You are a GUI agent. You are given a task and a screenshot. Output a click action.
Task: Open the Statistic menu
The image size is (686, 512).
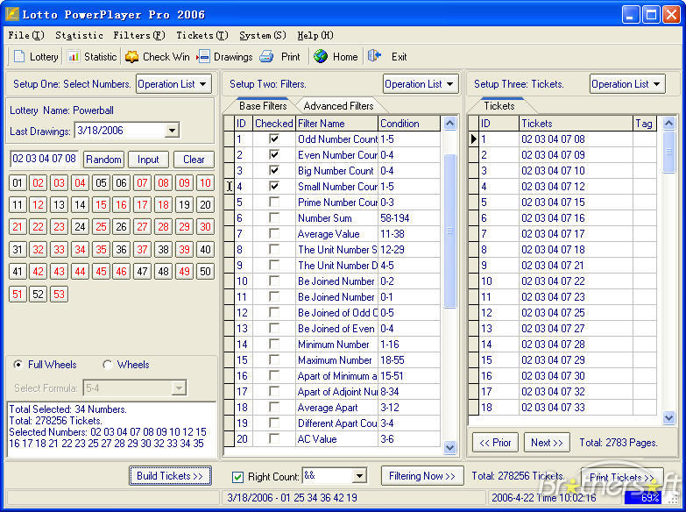pos(79,35)
